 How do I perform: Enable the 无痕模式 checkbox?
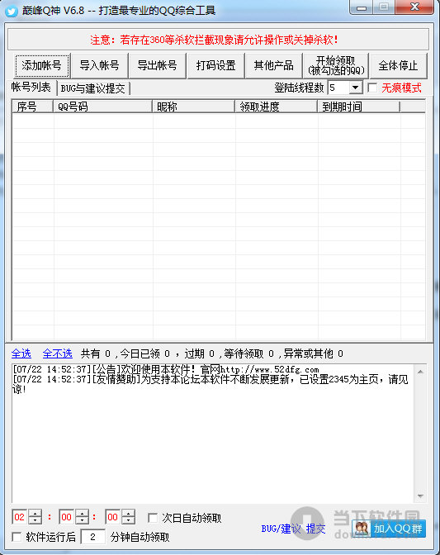(x=372, y=88)
